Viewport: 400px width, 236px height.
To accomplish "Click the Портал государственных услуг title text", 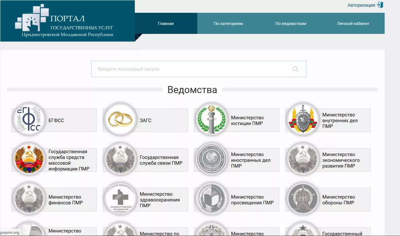I will [x=82, y=23].
